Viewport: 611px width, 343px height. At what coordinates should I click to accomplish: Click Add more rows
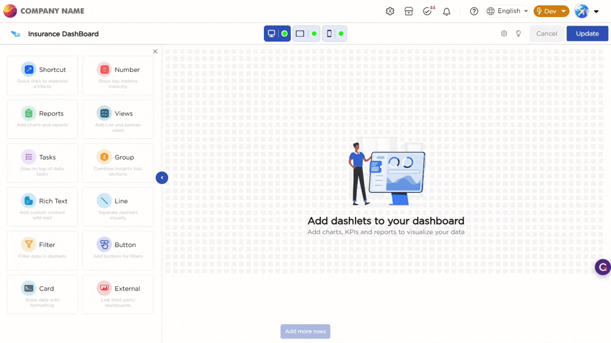coord(305,331)
